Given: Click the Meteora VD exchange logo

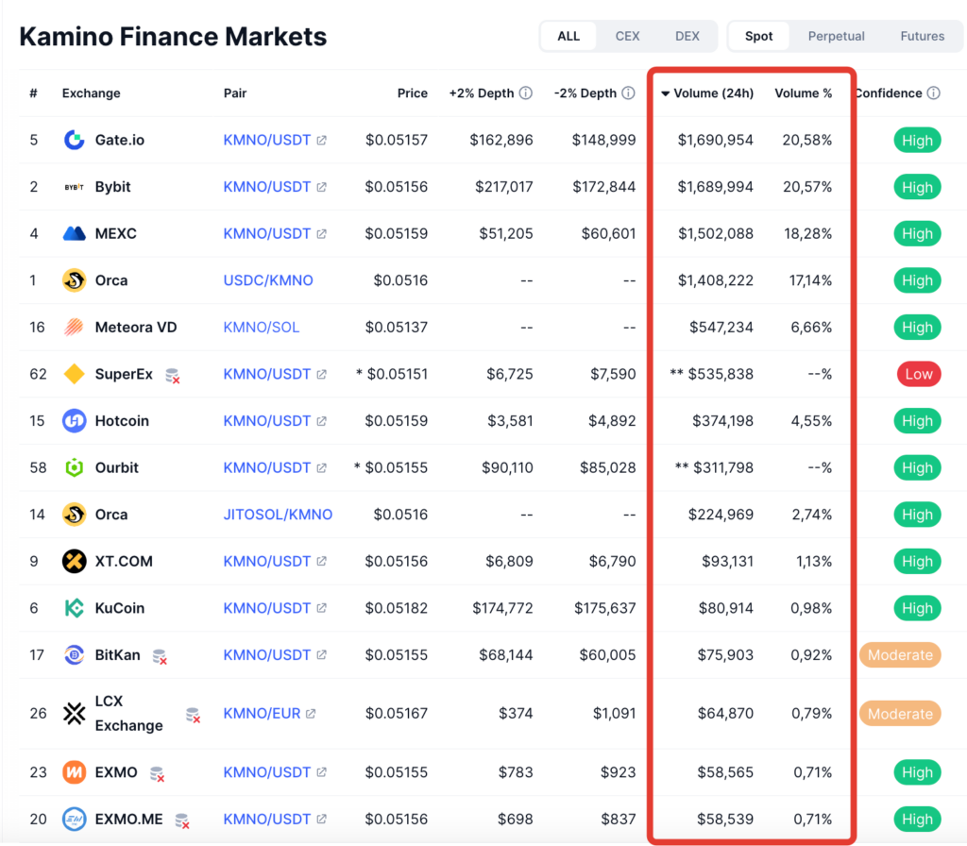Looking at the screenshot, I should pos(74,327).
